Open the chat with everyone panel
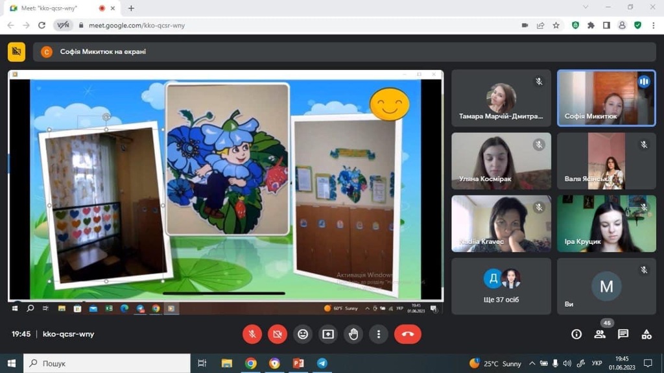This screenshot has height=373, width=664. (x=623, y=334)
